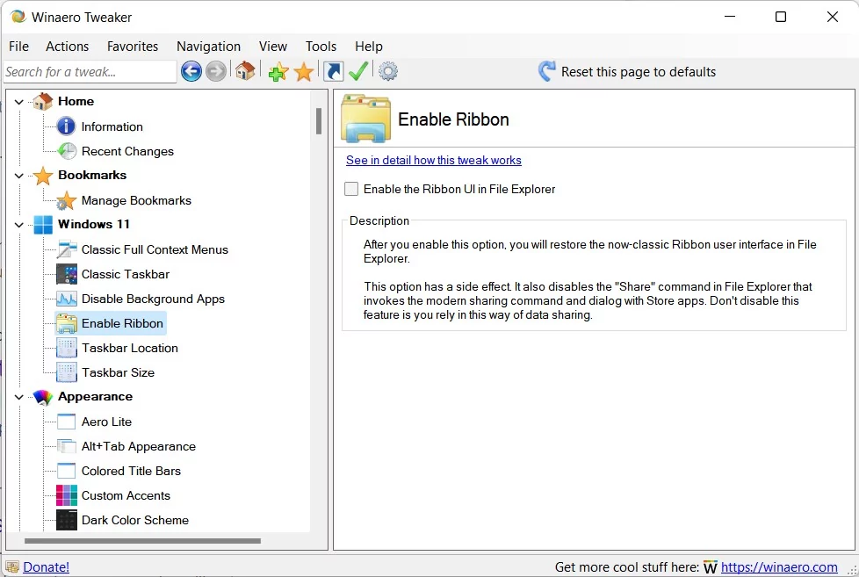Collapse the Appearance tree section

[19, 397]
